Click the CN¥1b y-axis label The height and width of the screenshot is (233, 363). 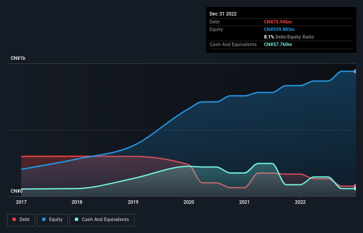point(18,58)
